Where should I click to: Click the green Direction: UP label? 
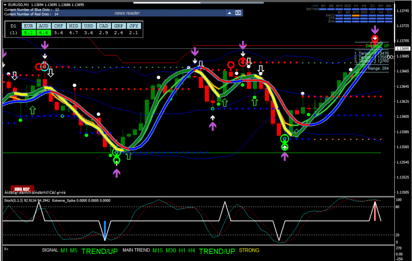(x=377, y=46)
